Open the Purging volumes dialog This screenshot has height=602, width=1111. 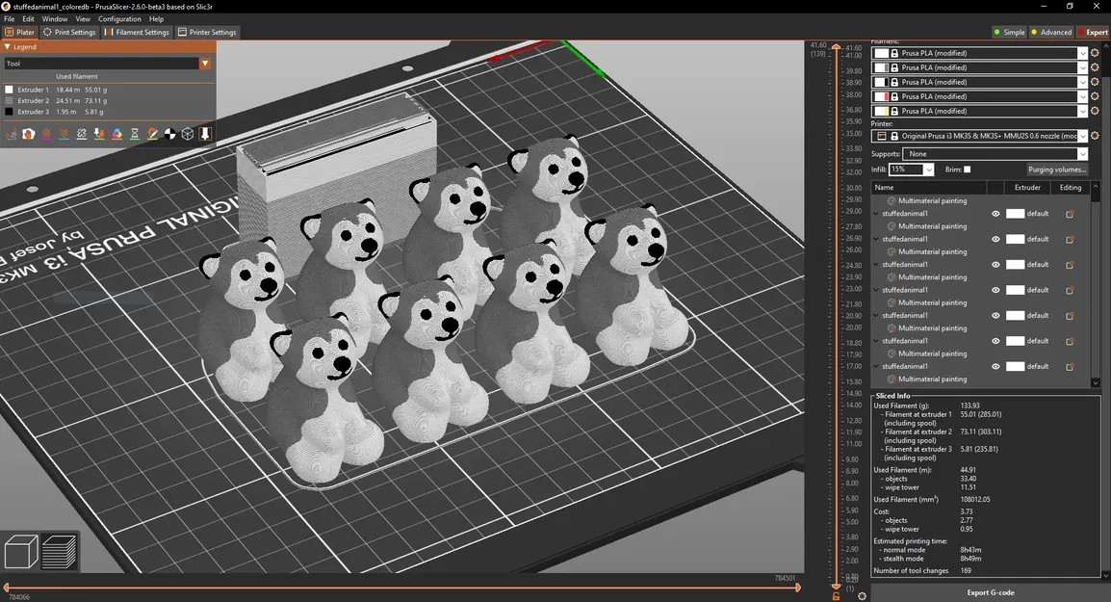[x=1056, y=170]
